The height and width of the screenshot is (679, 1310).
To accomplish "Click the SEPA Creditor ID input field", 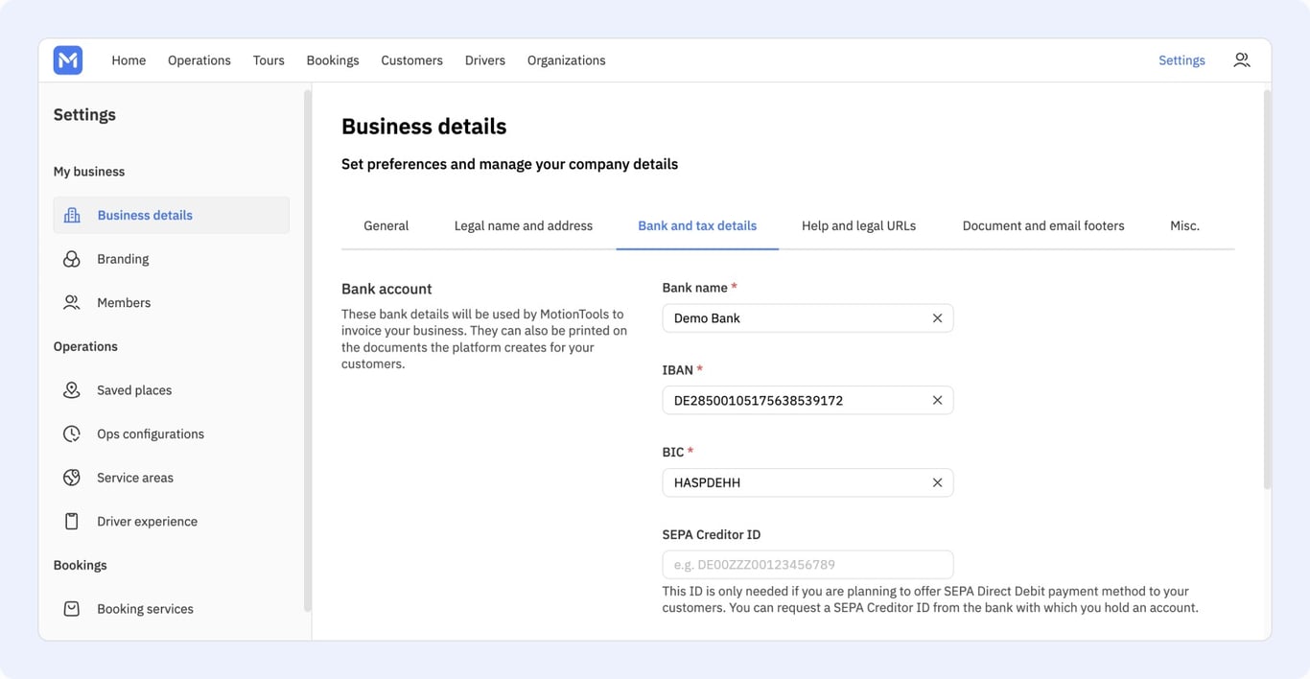I will click(x=807, y=565).
